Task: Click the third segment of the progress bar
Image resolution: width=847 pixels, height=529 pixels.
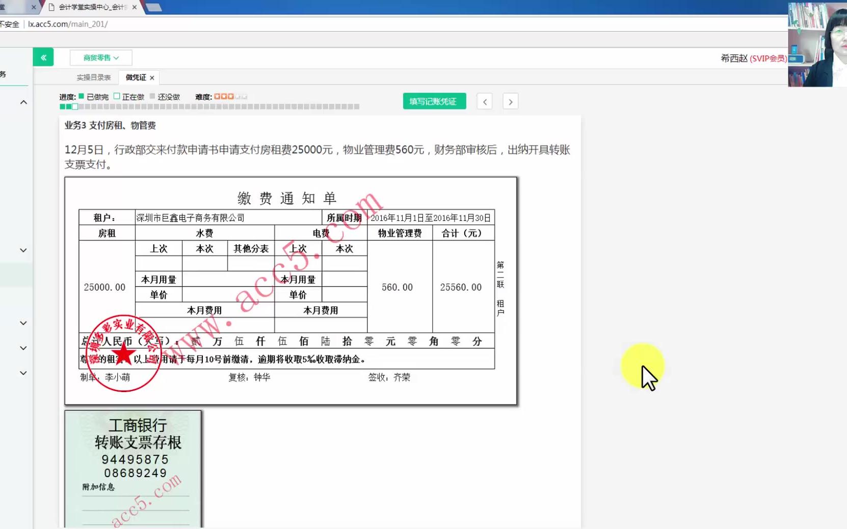Action: click(74, 106)
